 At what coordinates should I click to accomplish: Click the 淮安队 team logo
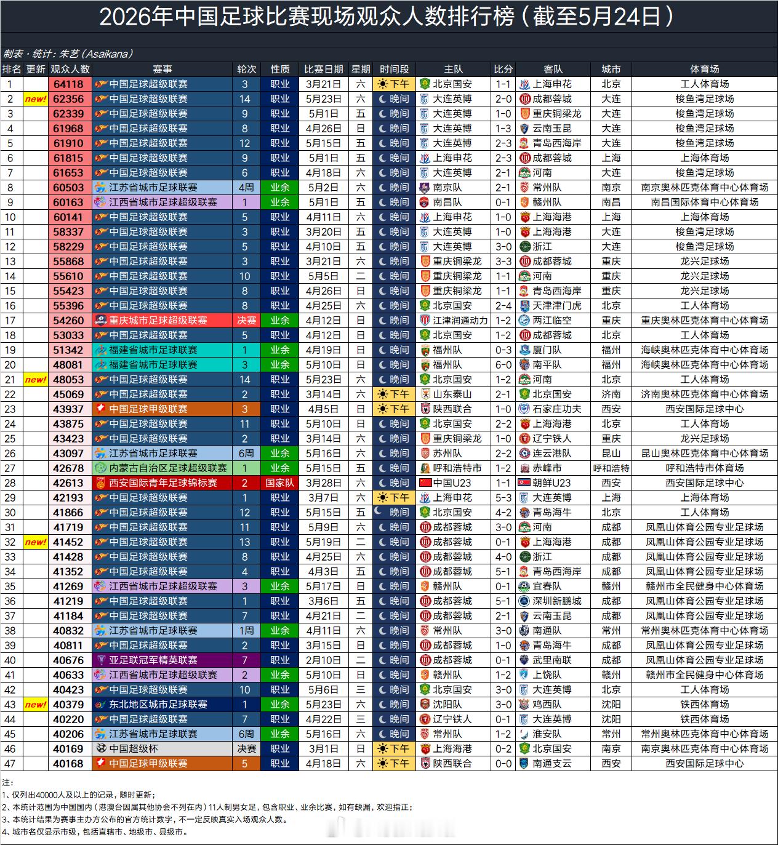click(x=524, y=734)
